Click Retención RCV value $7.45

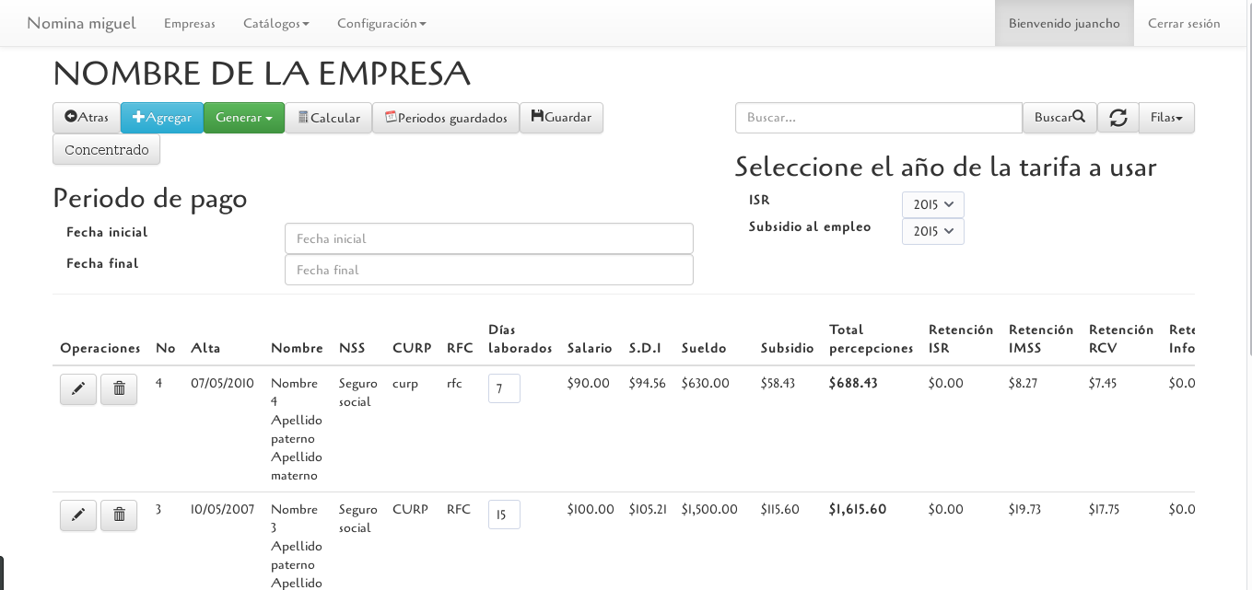click(x=1103, y=384)
